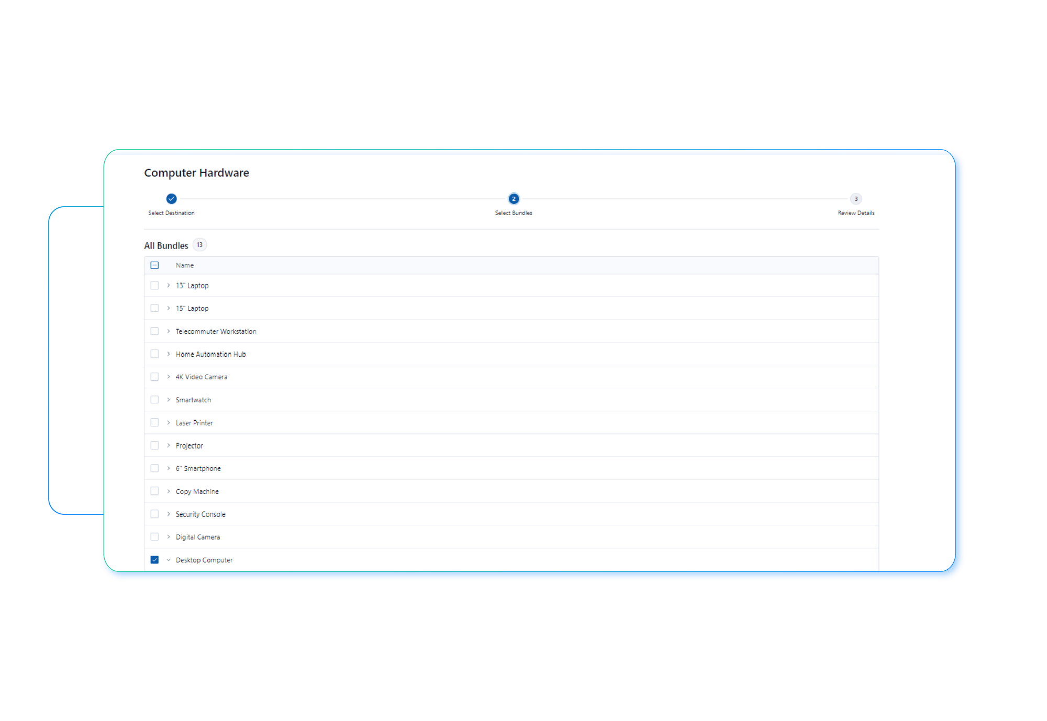Screen dimensions: 1047x721
Task: Click the 13" Laptop name text
Action: 192,286
